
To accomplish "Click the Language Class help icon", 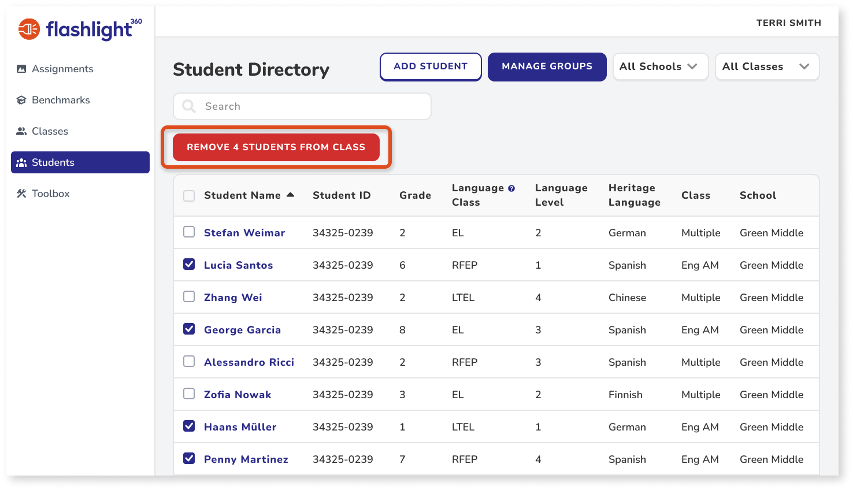I will click(511, 188).
